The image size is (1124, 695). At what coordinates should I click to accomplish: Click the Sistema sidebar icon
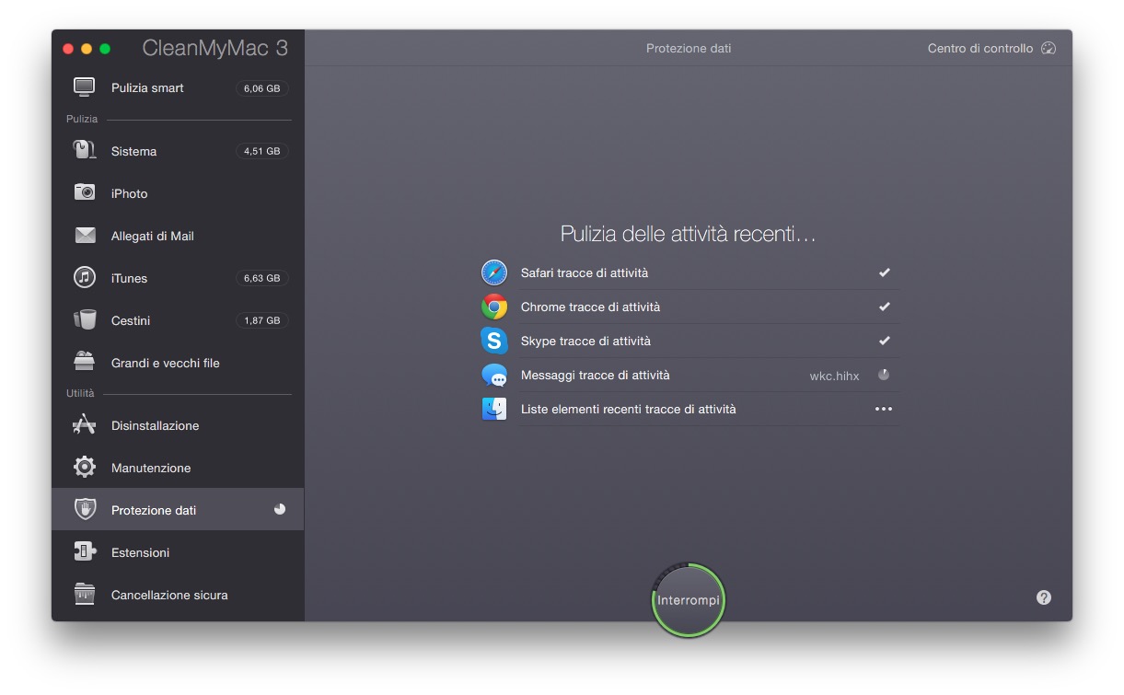coord(85,150)
